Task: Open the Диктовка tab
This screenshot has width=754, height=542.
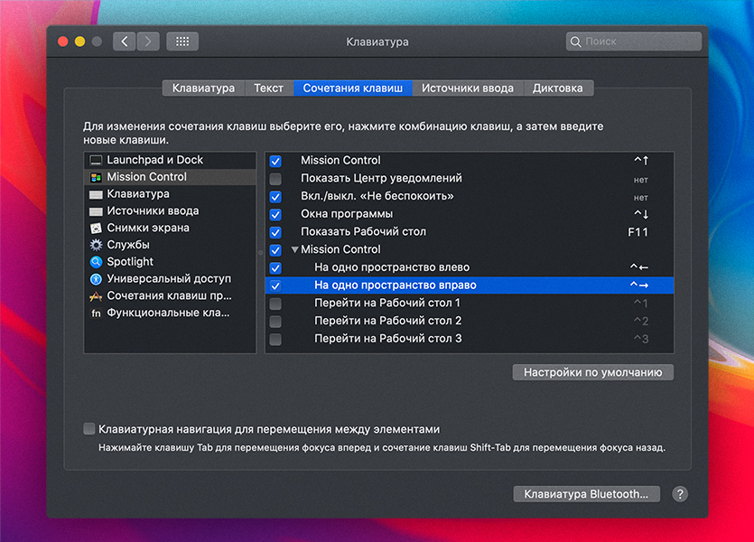Action: [558, 88]
